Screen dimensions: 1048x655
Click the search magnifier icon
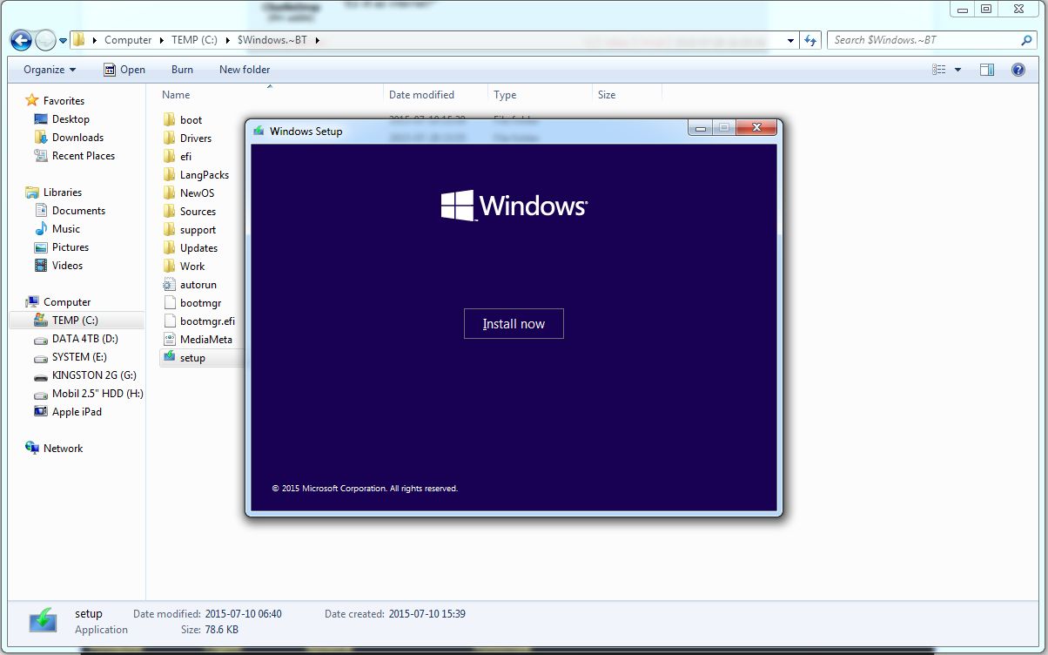[x=1026, y=40]
